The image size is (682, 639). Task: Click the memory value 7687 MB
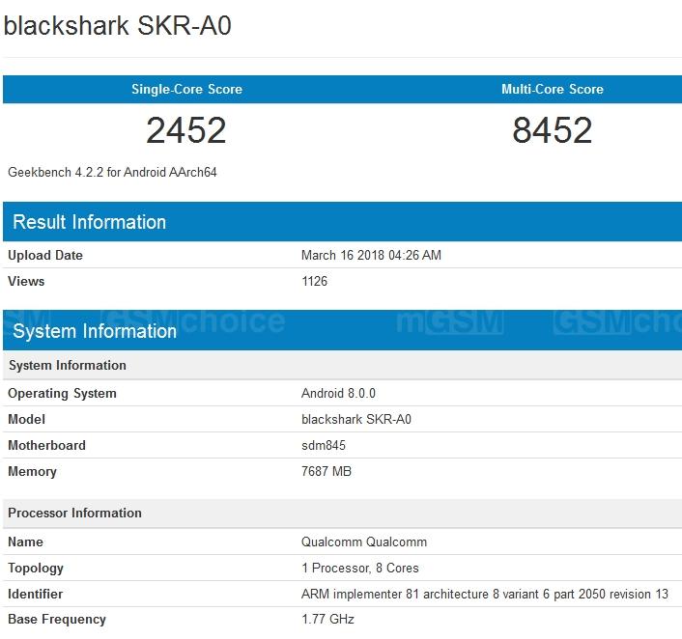click(327, 472)
